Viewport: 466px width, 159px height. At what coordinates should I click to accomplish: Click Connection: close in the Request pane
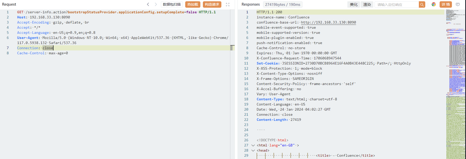coord(35,48)
